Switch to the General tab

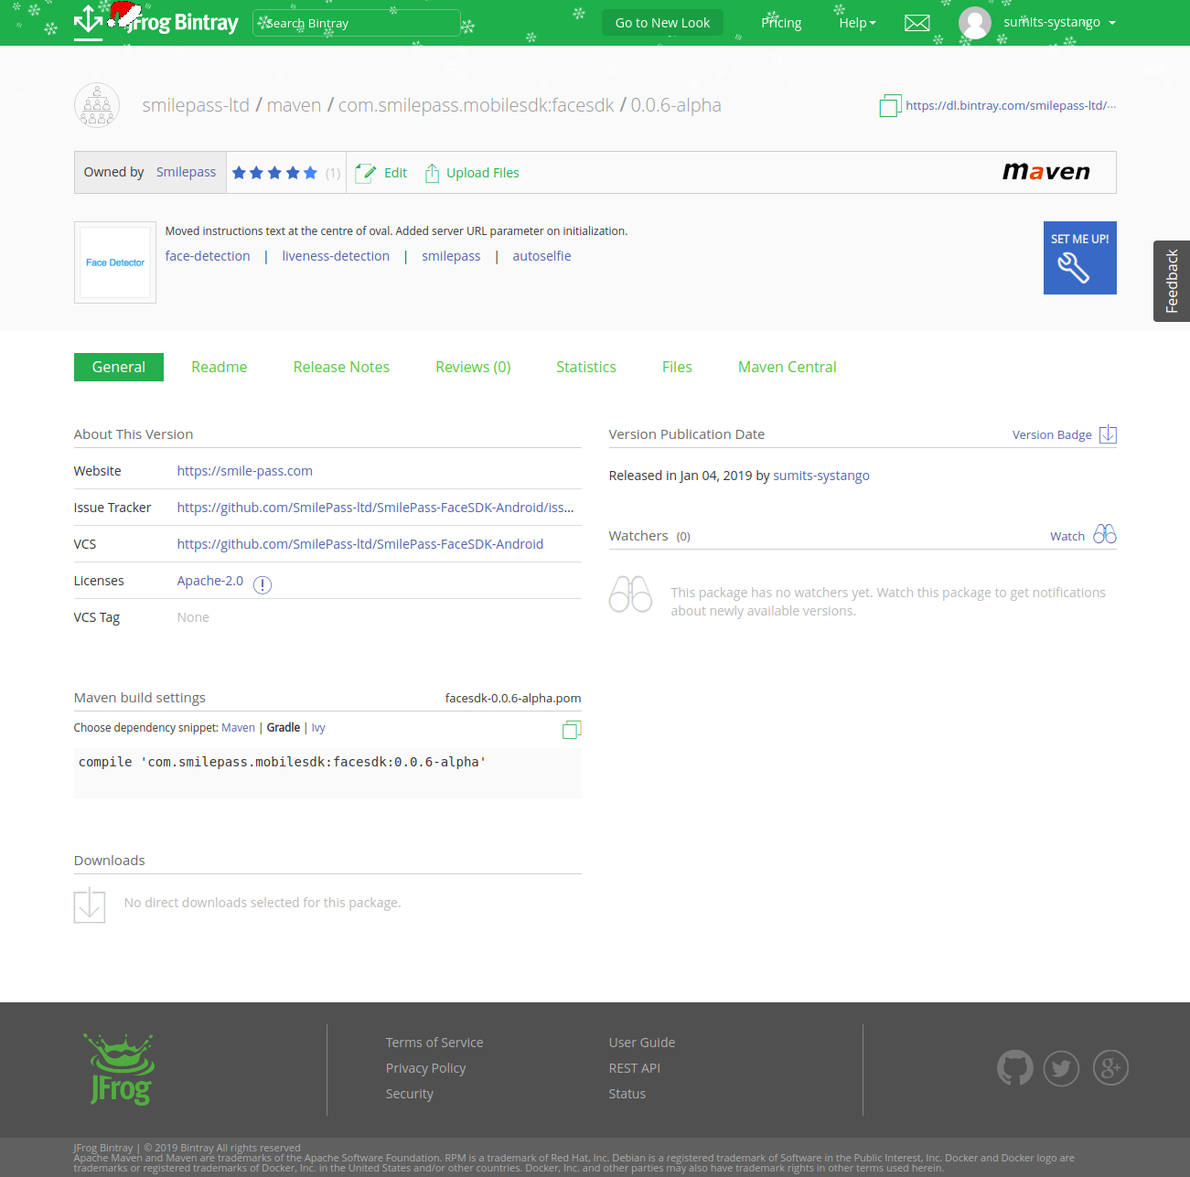119,367
